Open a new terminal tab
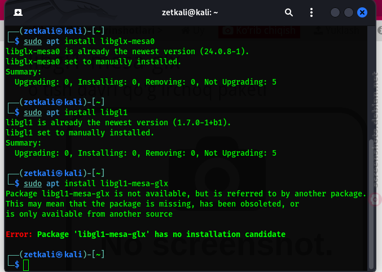 coord(18,12)
